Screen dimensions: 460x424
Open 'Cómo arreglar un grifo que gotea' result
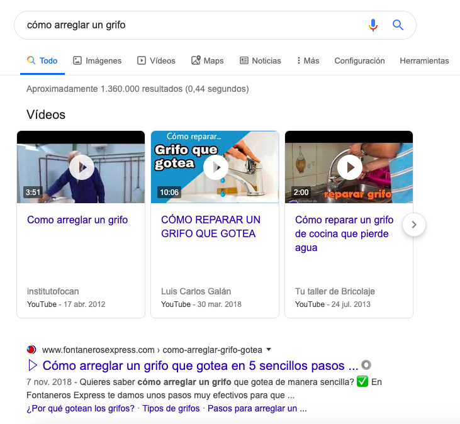pyautogui.click(x=200, y=365)
